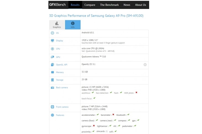Open the Results menu item
Screen dimensions: 202x134
click(x=75, y=5)
